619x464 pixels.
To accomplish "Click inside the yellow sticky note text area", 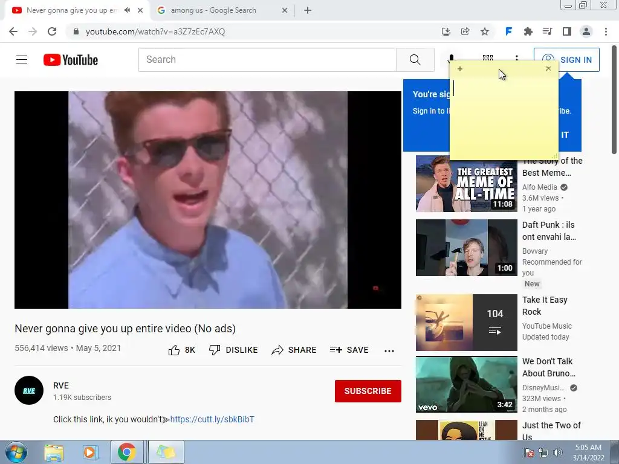I will click(504, 118).
